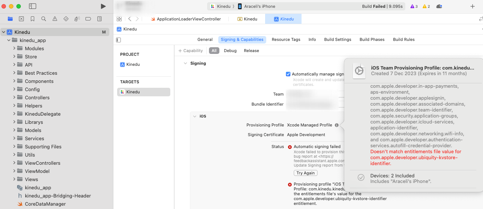Click the info icon beside Xcode Managed Profile
This screenshot has height=209, width=483.
337,125
